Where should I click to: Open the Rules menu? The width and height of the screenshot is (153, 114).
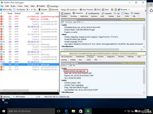click(13, 6)
